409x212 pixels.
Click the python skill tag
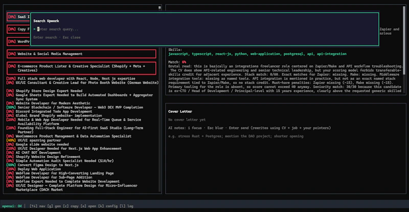[241, 54]
